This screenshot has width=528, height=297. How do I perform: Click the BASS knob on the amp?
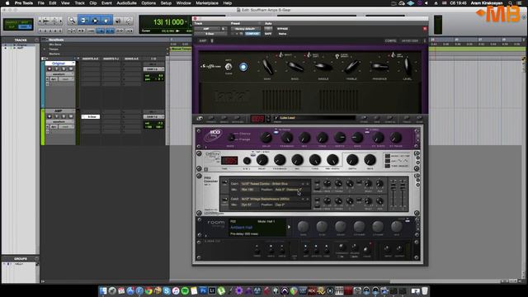click(x=295, y=67)
